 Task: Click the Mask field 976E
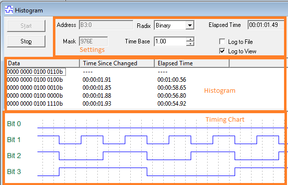tap(93, 41)
